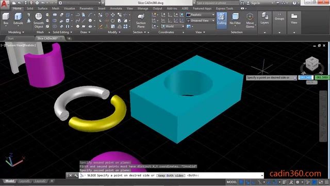330x186 pixels.
Task: Toggle MODEL space button in status bar
Action: point(232,182)
